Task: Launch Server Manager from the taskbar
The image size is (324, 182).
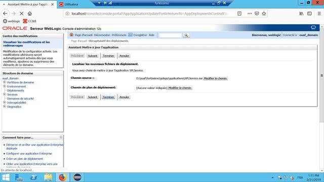Action: coord(19,177)
